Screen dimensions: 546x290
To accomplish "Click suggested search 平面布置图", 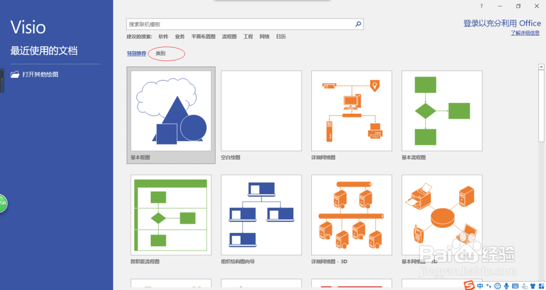I will tap(203, 37).
